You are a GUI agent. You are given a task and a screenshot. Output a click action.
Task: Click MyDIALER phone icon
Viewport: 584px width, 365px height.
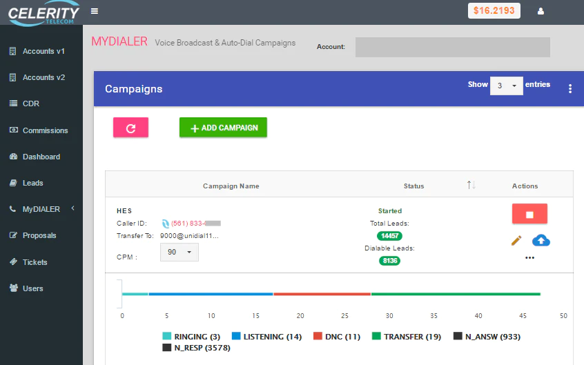[x=12, y=209]
